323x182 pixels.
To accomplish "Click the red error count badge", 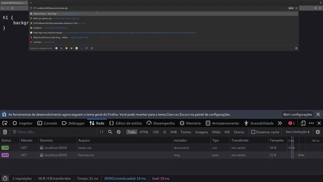I will (292, 123).
